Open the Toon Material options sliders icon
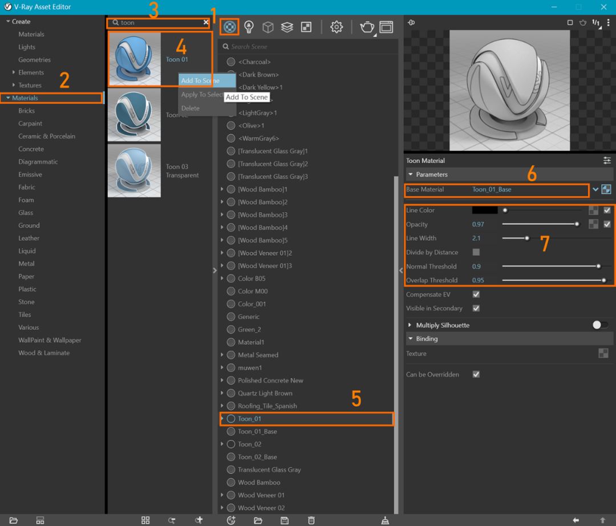This screenshot has width=616, height=526. (x=607, y=160)
